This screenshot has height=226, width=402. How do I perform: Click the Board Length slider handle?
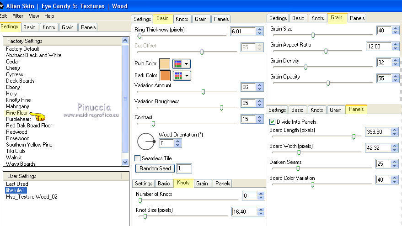pos(354,137)
